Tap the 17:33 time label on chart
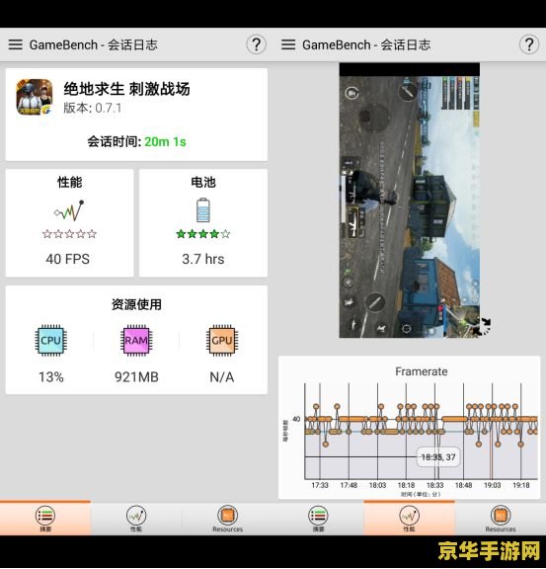546x569 pixels. tap(320, 485)
